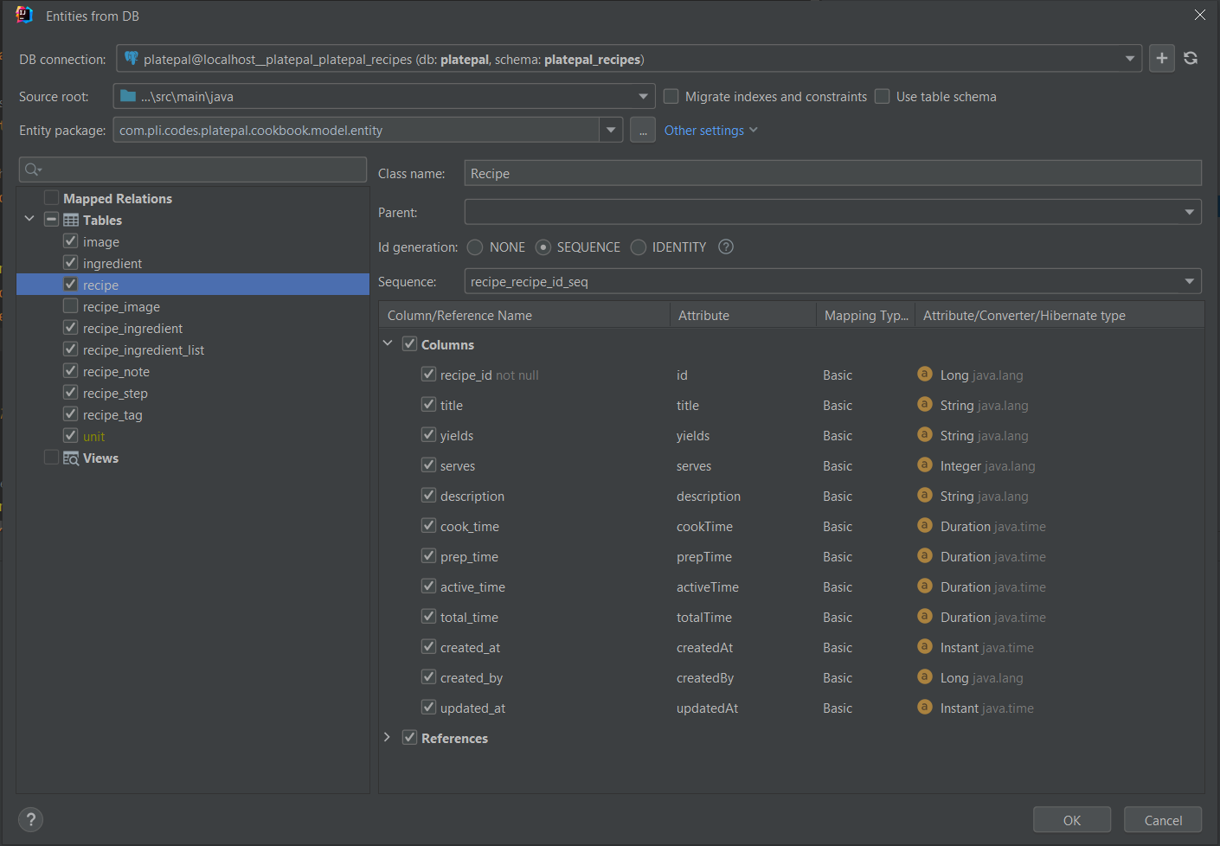
Task: Click the search magnifier icon
Action: tap(33, 170)
